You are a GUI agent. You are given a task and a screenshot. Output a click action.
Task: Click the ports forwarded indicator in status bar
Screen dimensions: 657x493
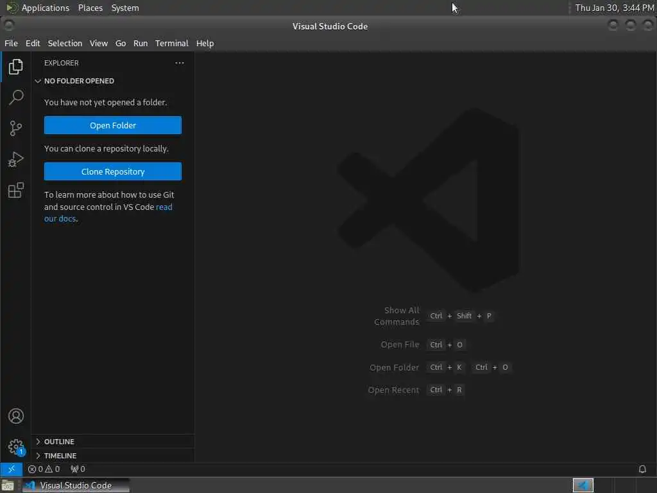coord(78,469)
